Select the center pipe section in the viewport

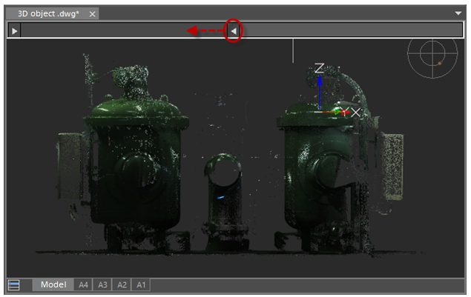222,193
